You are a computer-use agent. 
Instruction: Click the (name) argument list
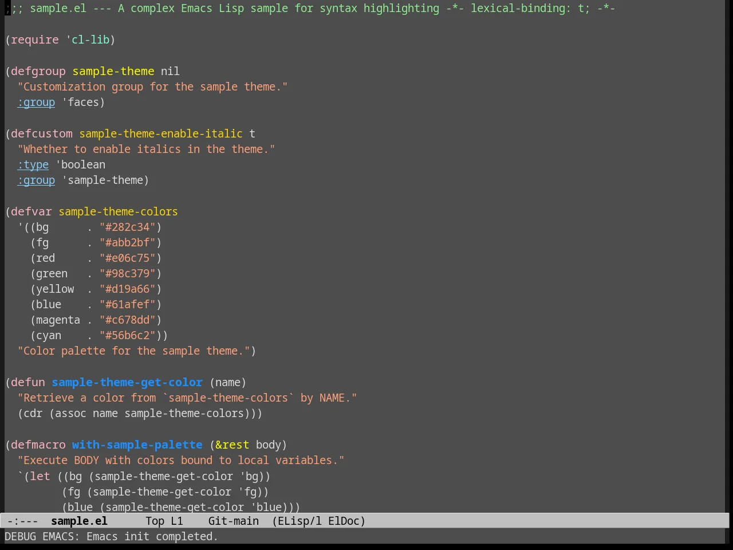[228, 382]
